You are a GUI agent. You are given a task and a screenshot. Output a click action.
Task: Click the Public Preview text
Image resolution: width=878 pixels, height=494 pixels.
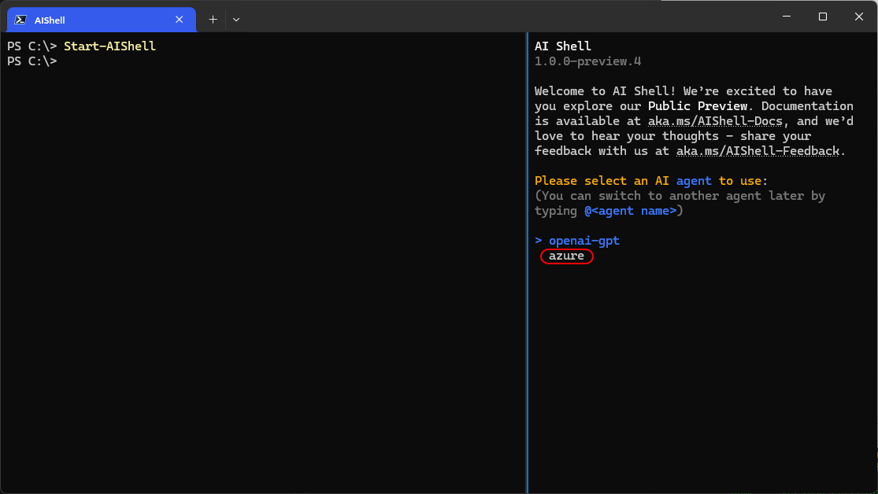coord(698,105)
